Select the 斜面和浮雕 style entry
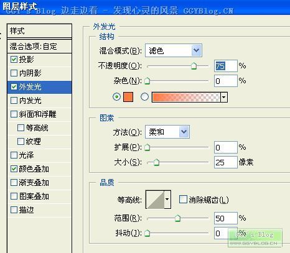The image size is (290, 253). click(x=39, y=114)
